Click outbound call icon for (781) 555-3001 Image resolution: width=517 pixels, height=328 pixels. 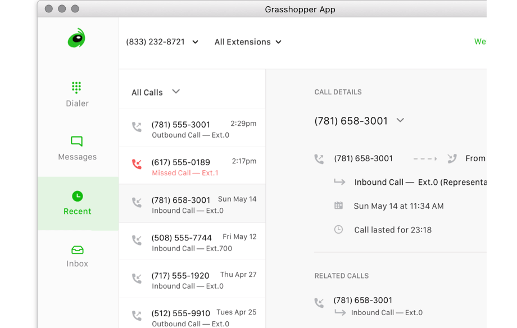[x=137, y=127]
